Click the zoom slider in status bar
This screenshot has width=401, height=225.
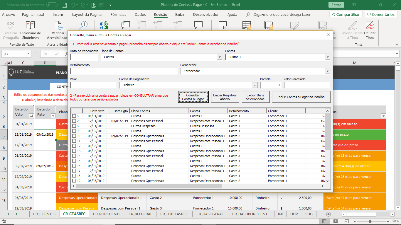370,221
